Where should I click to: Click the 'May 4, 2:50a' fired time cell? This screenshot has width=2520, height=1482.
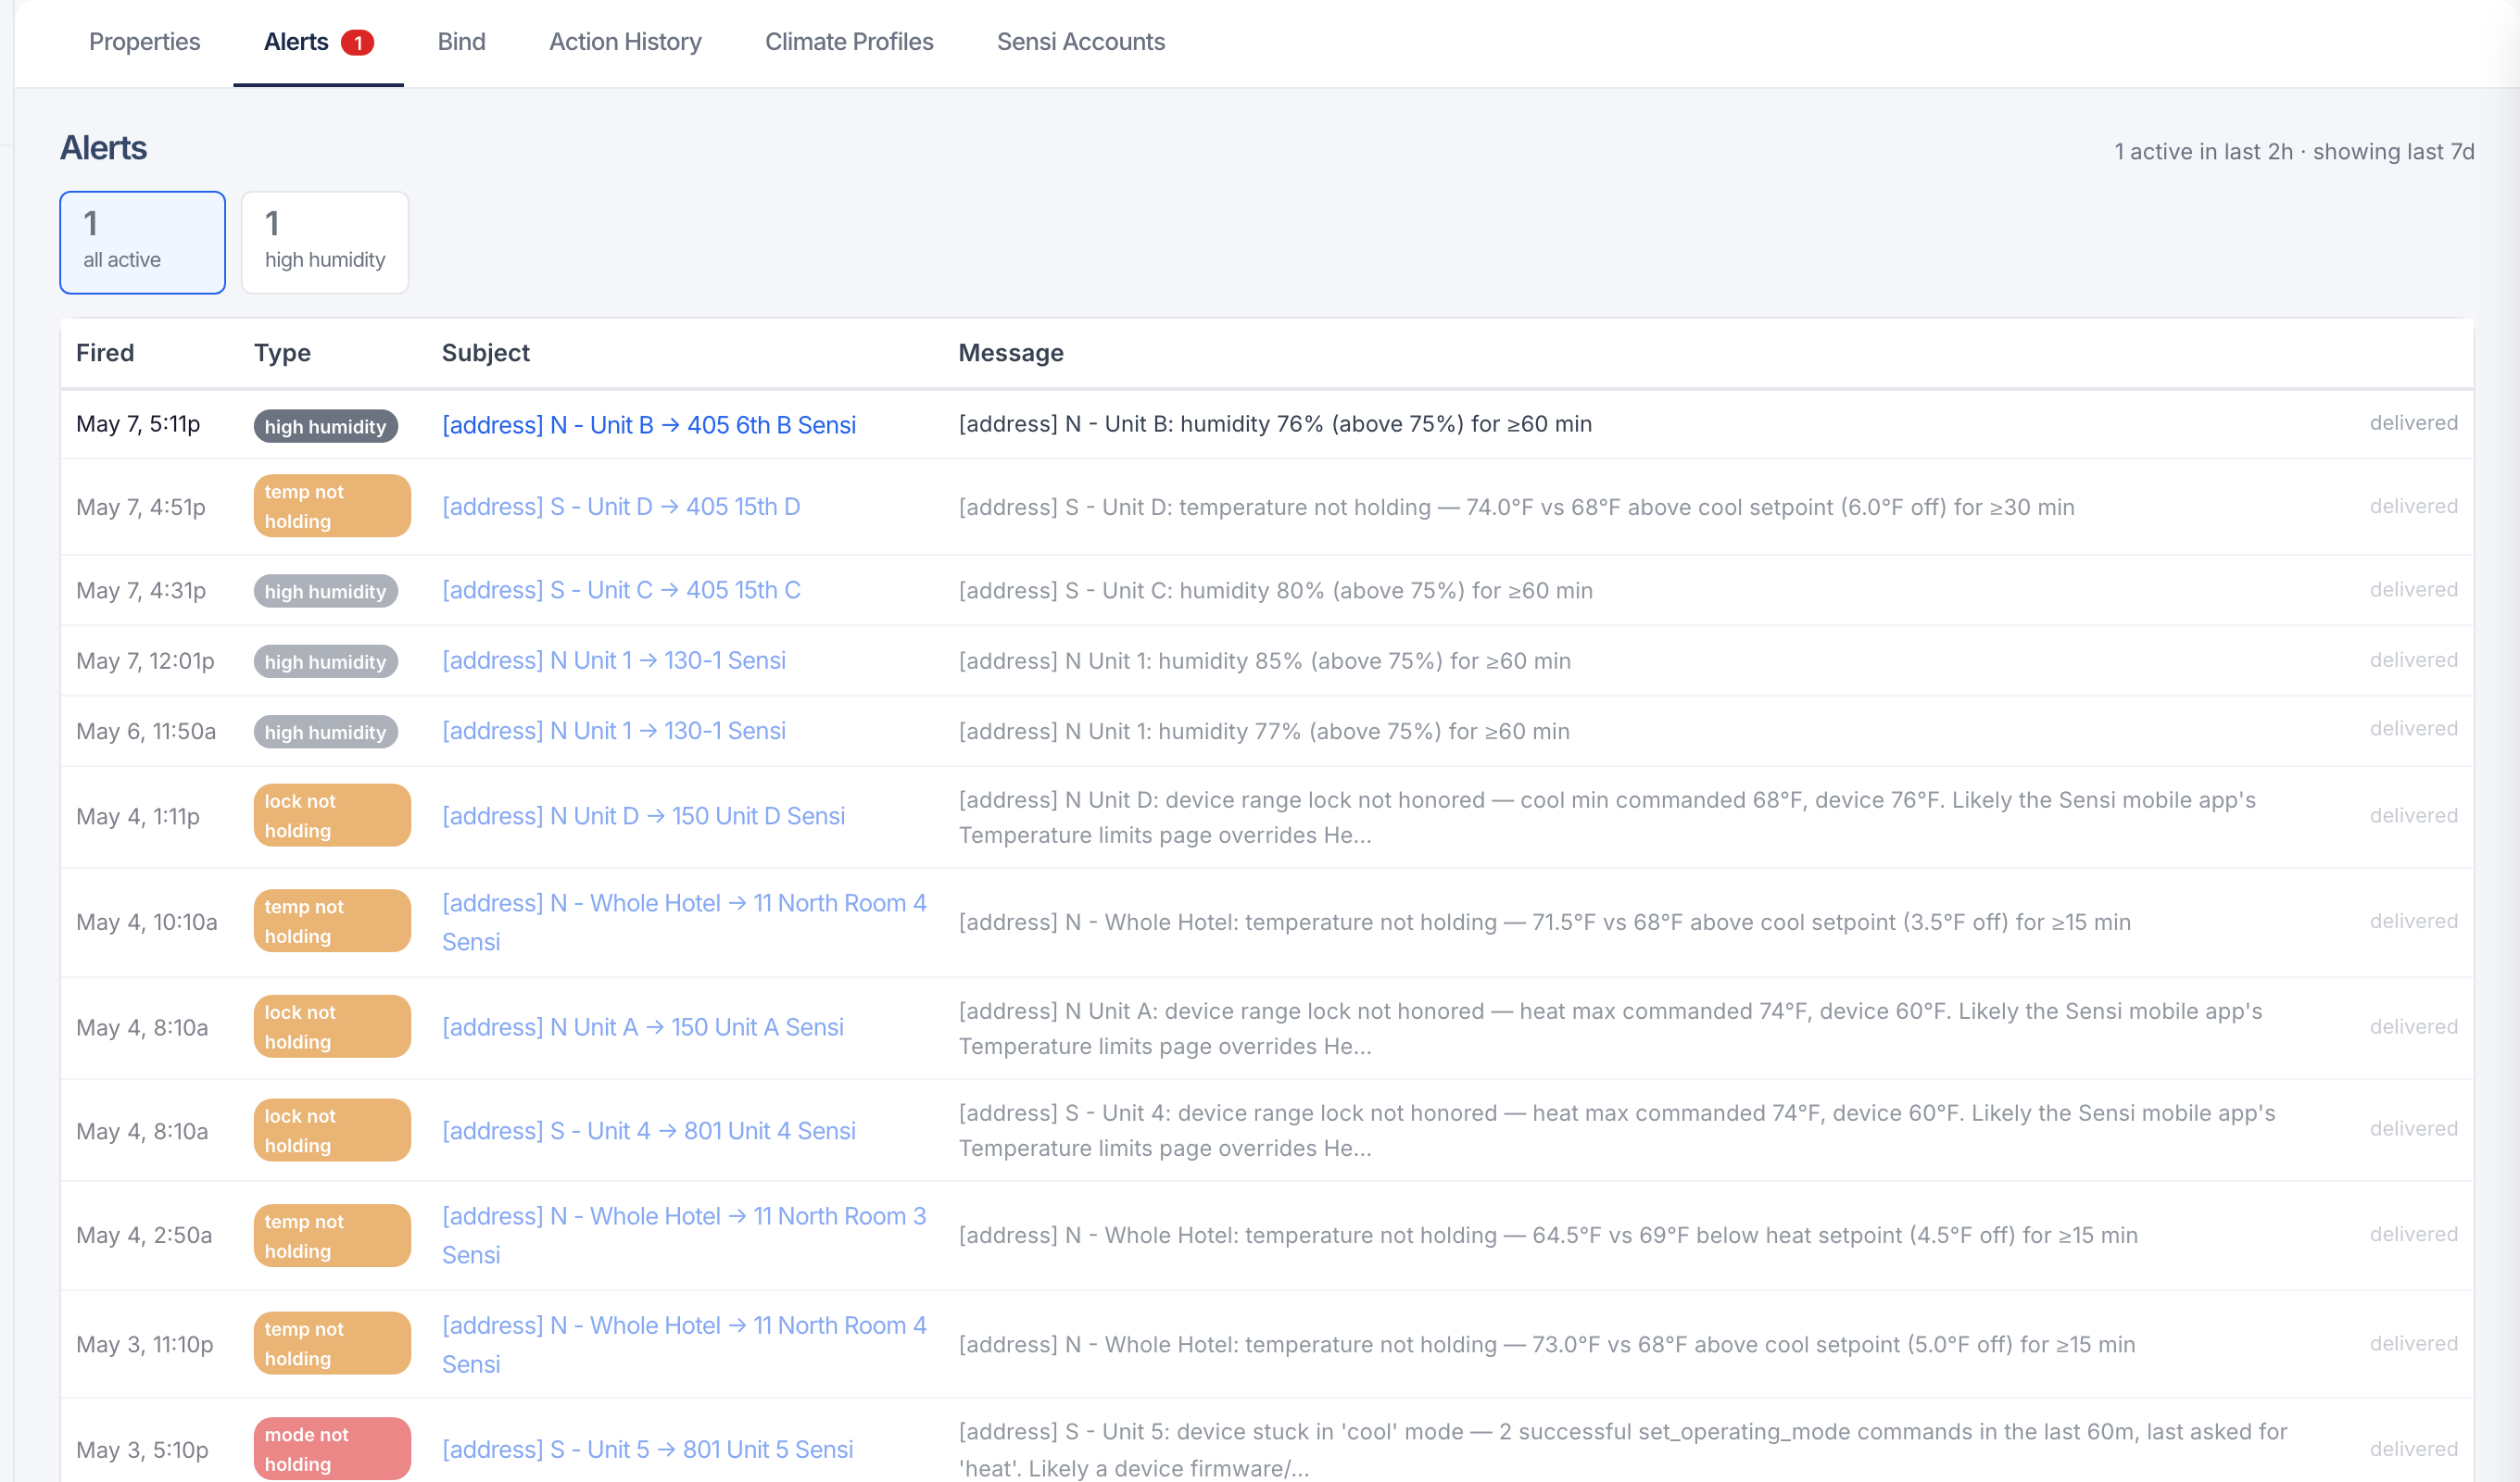coord(144,1235)
